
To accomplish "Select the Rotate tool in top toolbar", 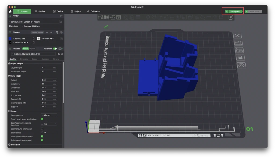I will [x=154, y=17].
